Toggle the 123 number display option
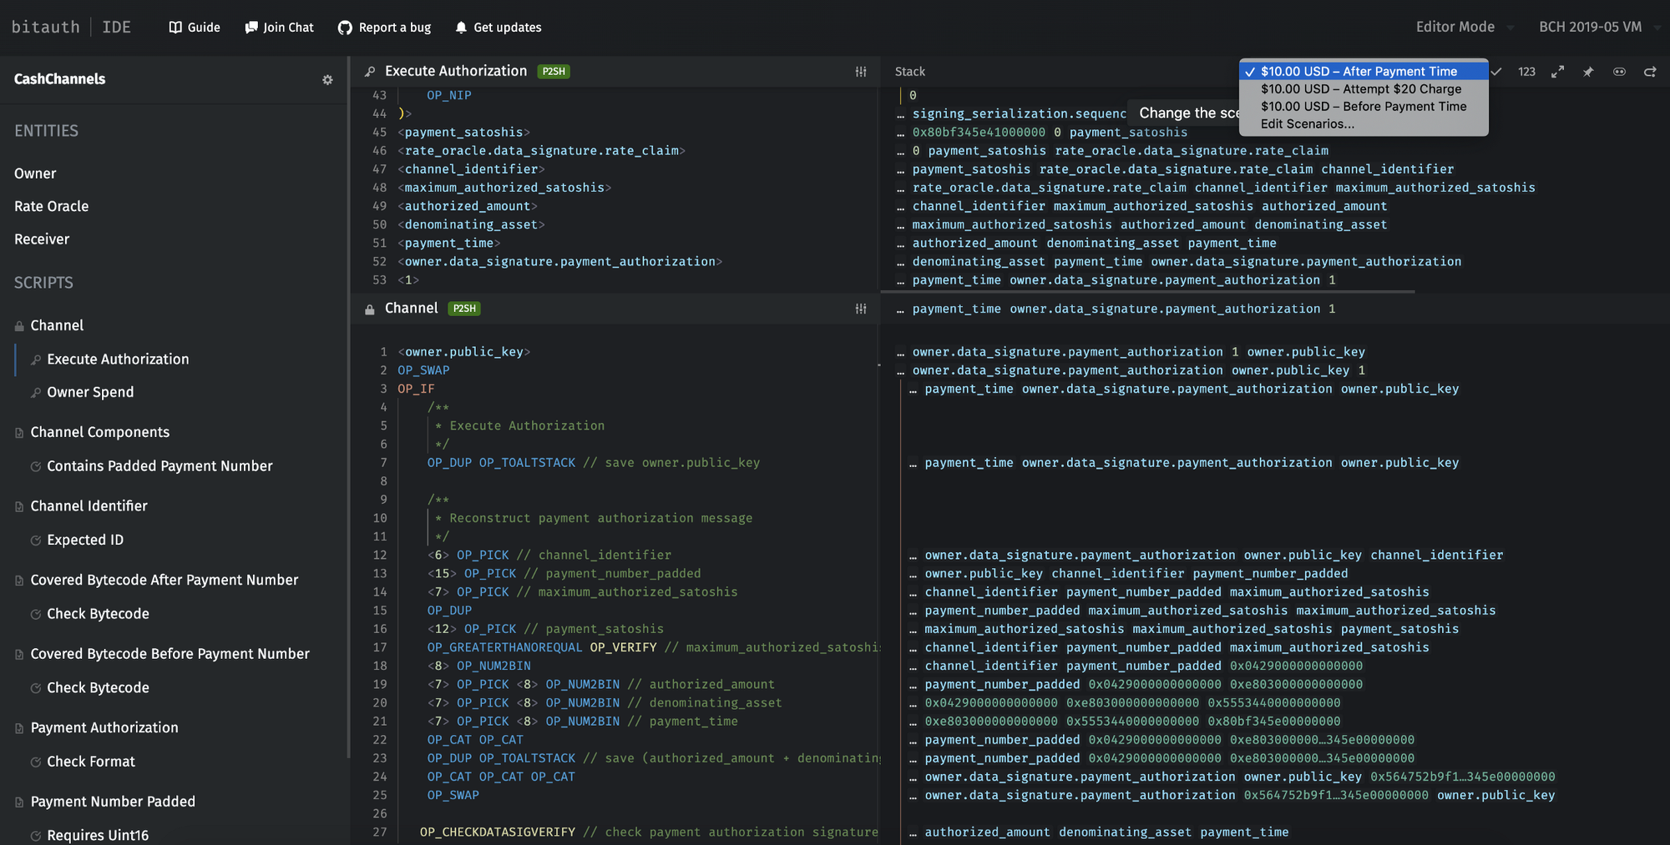1670x845 pixels. tap(1526, 72)
